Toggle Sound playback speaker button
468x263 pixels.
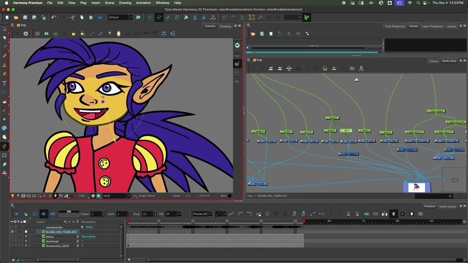click(x=44, y=214)
